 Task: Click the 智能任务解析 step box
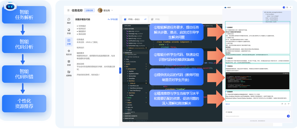[24, 15]
